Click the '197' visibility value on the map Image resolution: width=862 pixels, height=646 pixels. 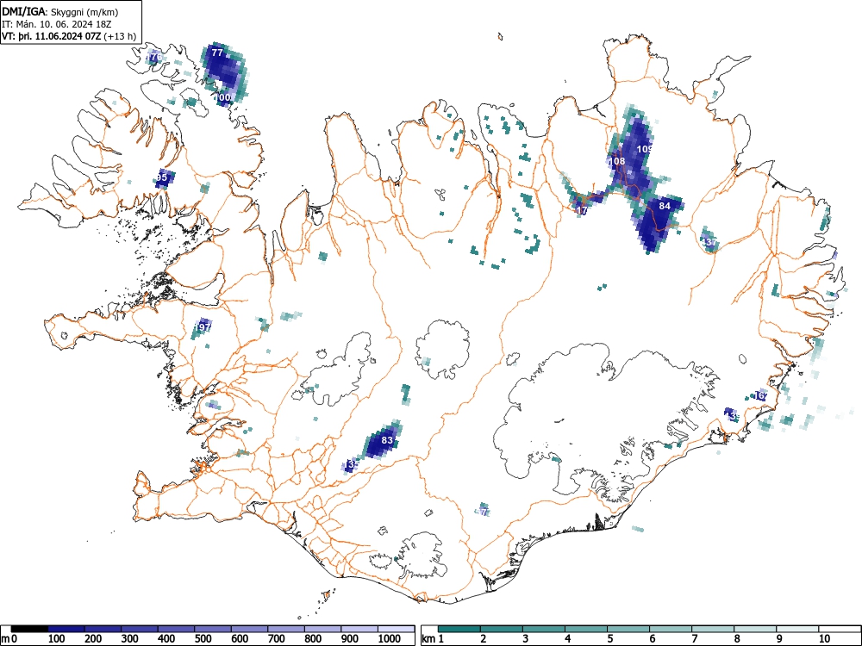203,326
